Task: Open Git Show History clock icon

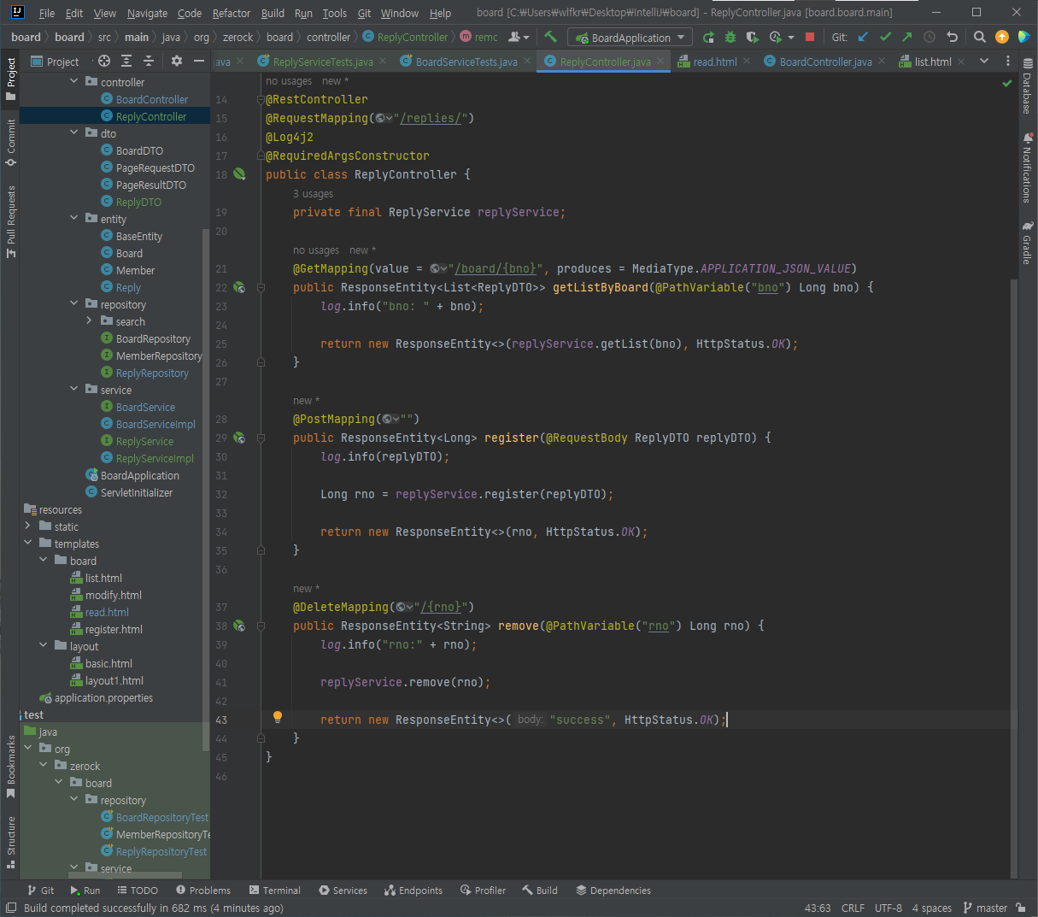Action: click(x=930, y=37)
